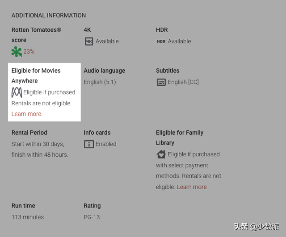Click the 4K Available label
286x237 pixels.
(107, 42)
